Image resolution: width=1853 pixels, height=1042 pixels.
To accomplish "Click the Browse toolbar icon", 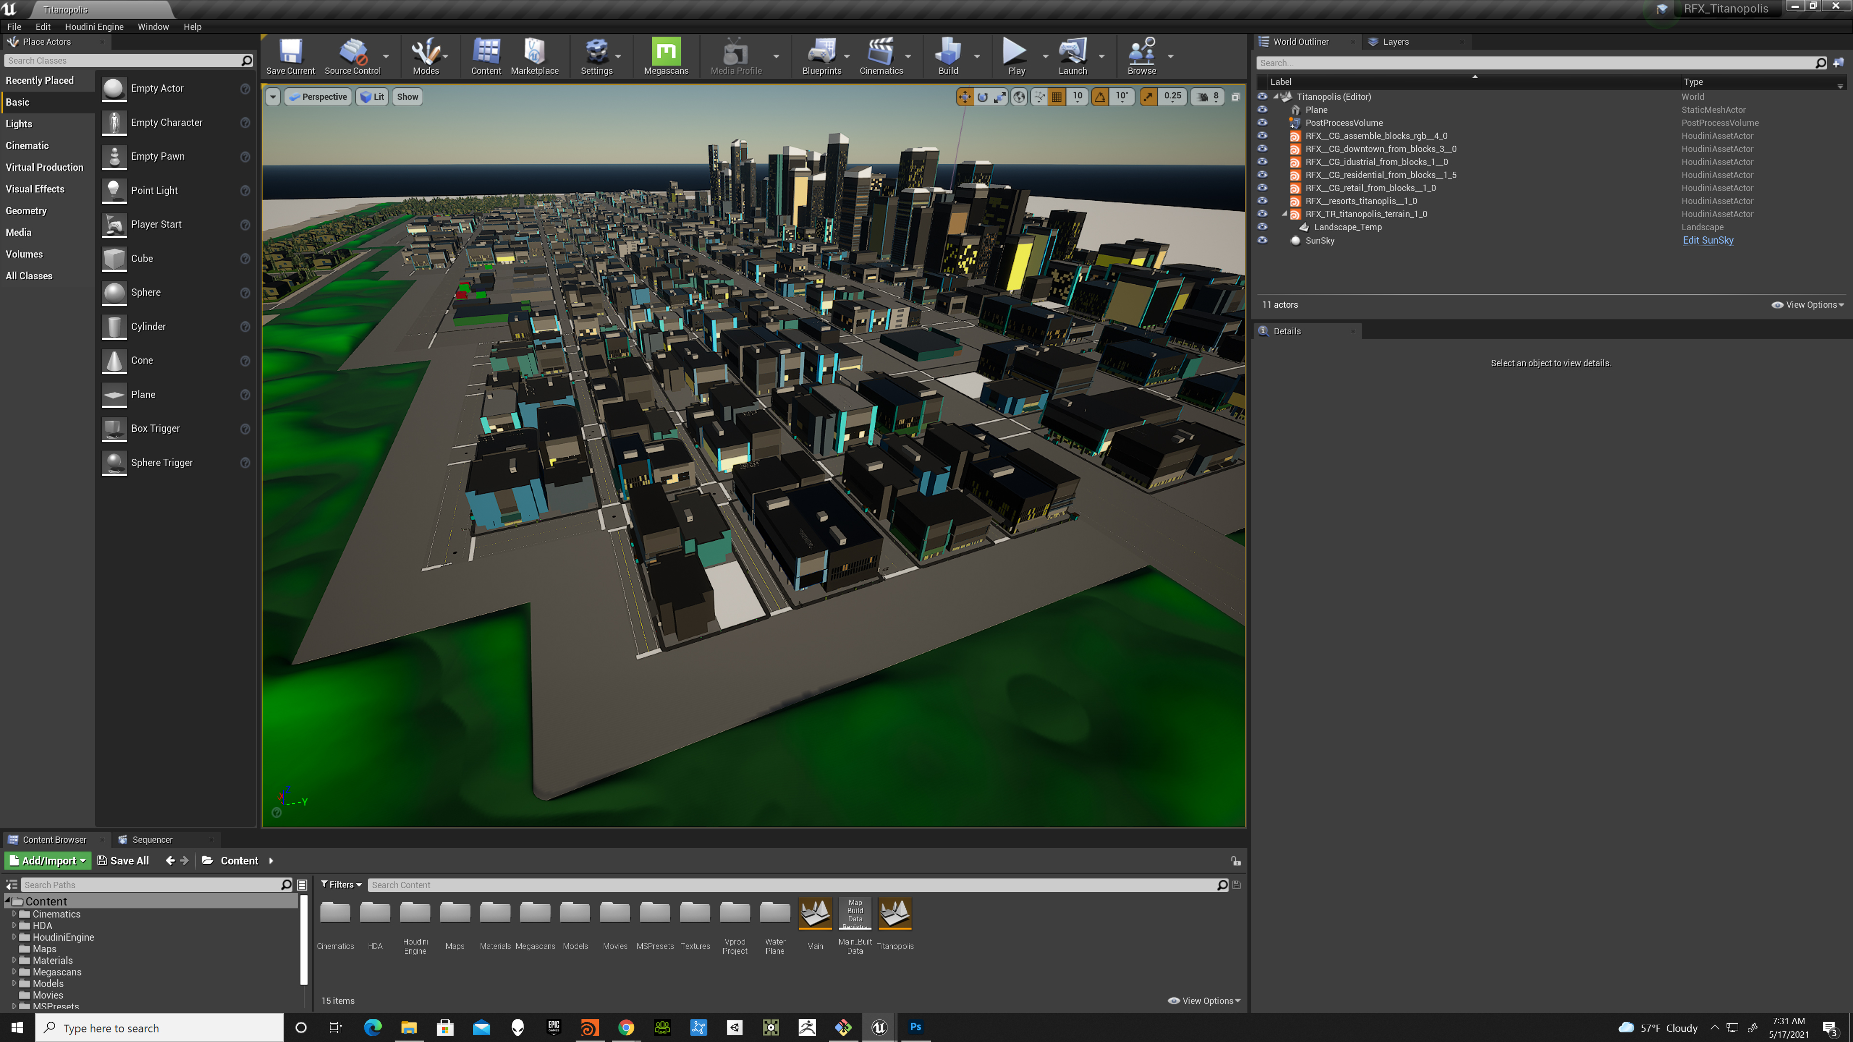I will pos(1142,56).
